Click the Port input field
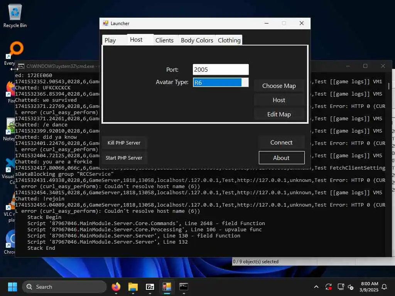Screen dimensions: 395x296 [221, 69]
